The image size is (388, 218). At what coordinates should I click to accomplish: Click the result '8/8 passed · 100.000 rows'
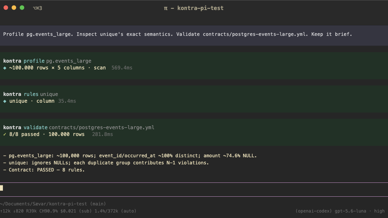click(47, 134)
